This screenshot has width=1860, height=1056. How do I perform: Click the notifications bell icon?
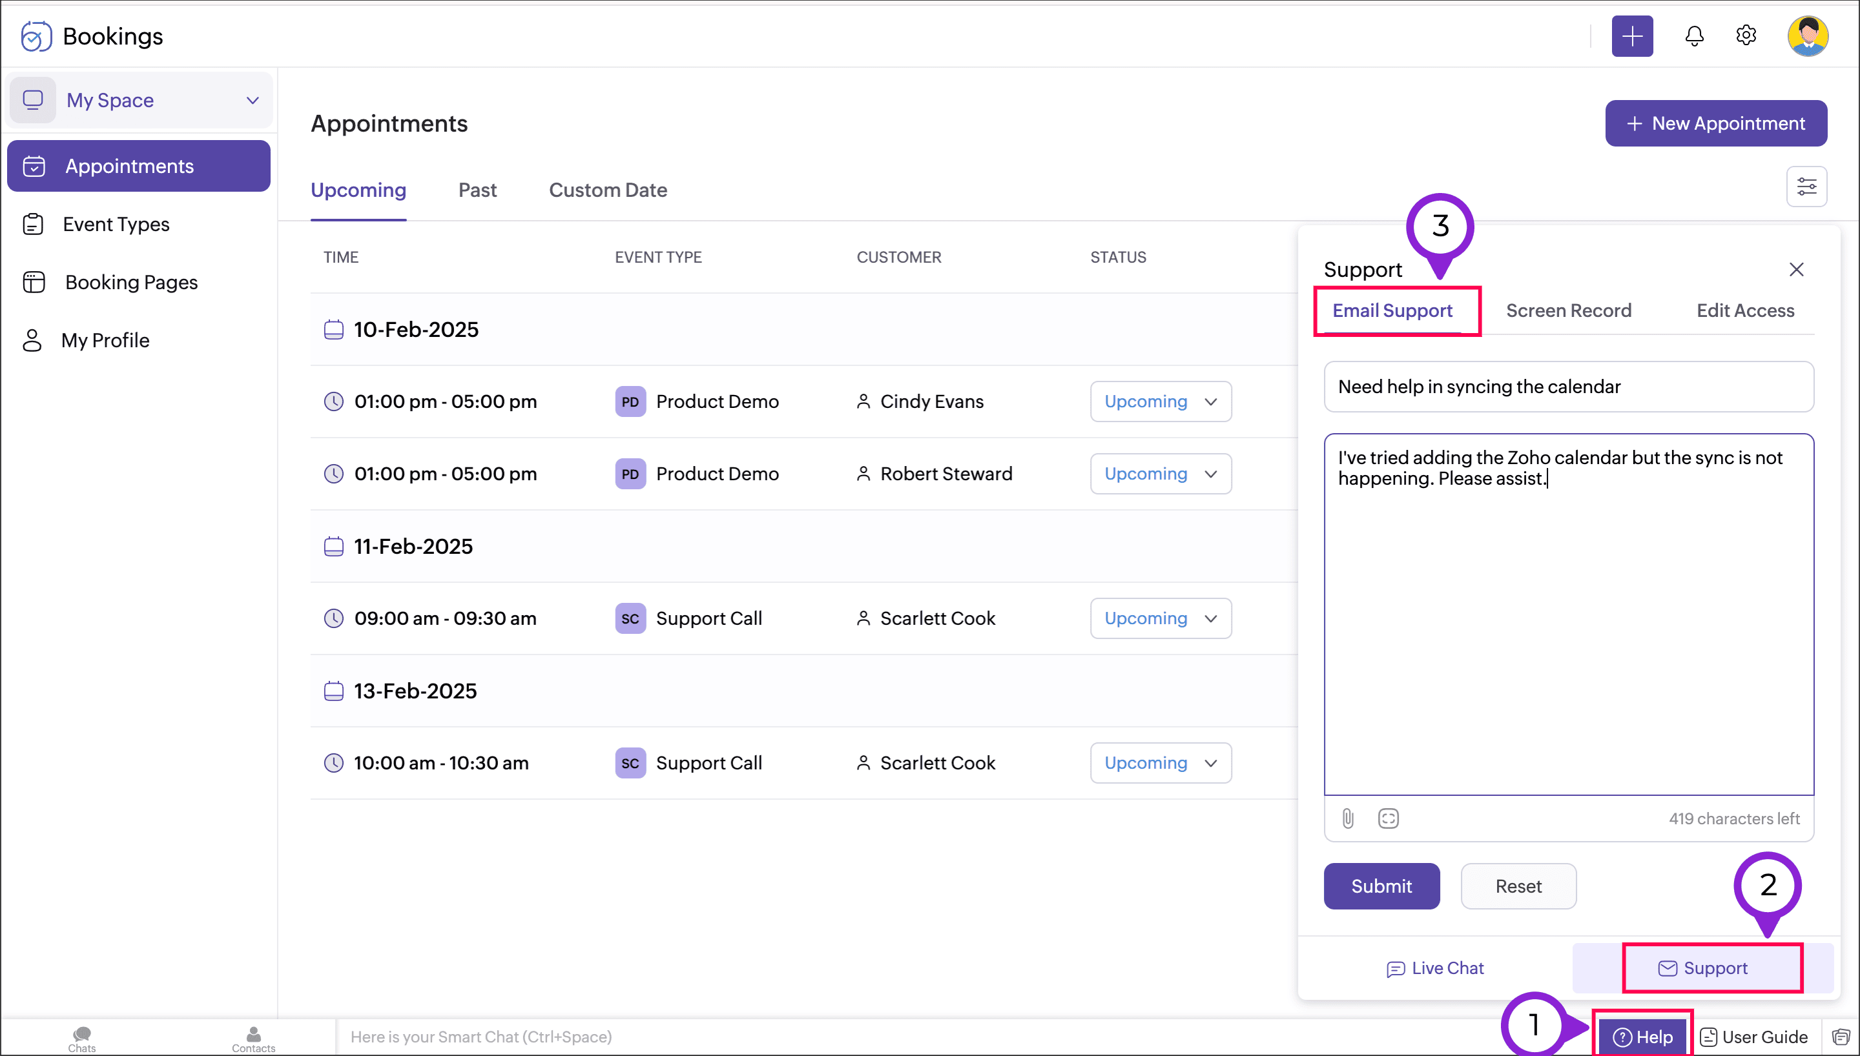point(1694,36)
